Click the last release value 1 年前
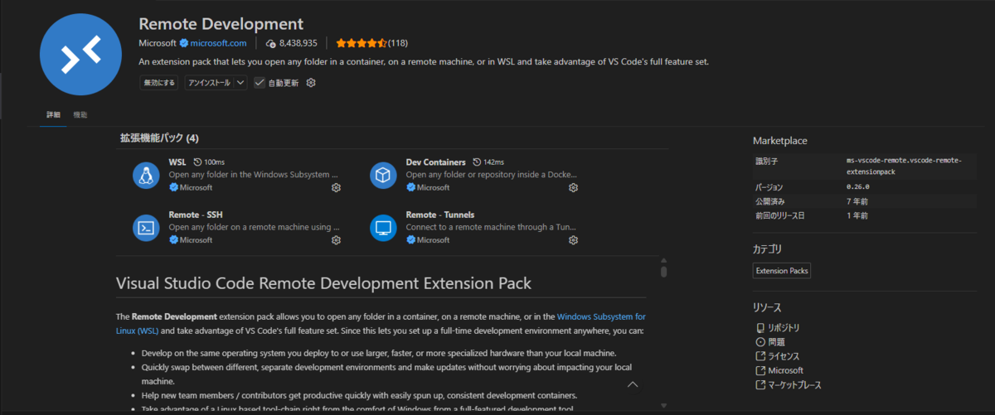The width and height of the screenshot is (995, 415). pyautogui.click(x=857, y=215)
